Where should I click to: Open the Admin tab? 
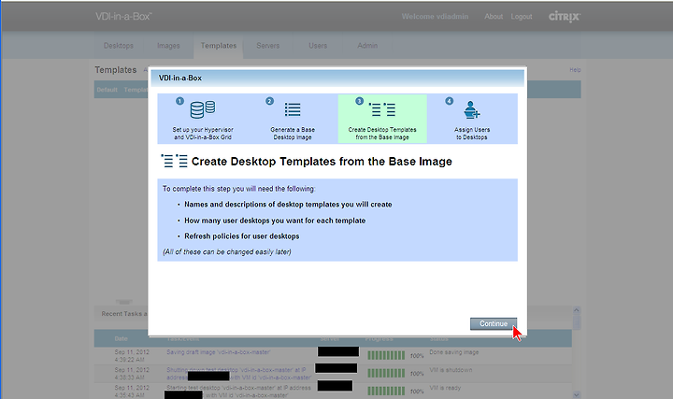tap(367, 46)
